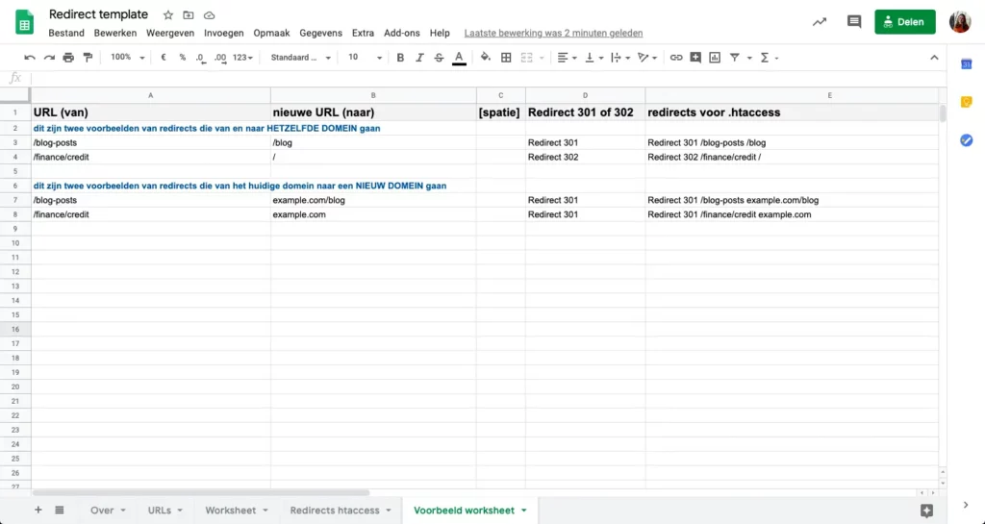Screen dimensions: 985x524
Task: Click the insert chart icon
Action: tap(715, 58)
